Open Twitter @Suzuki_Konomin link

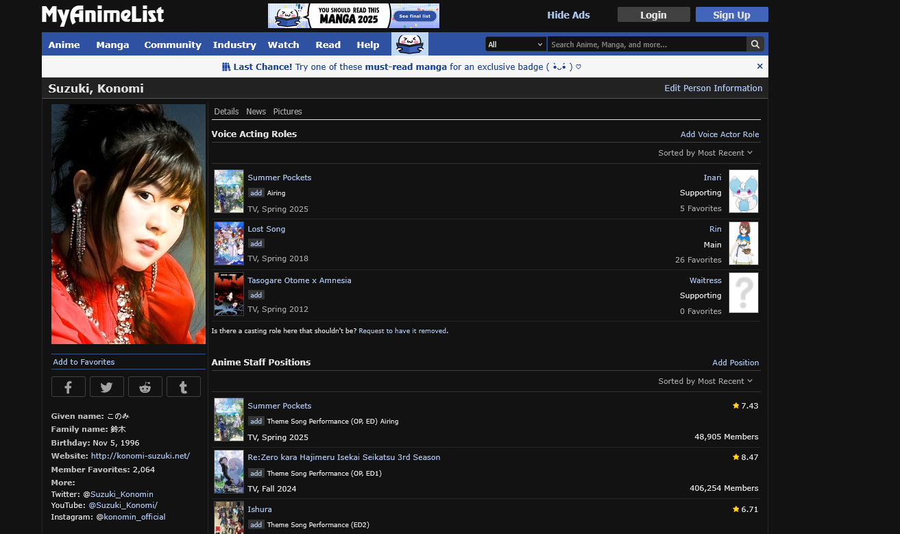121,494
